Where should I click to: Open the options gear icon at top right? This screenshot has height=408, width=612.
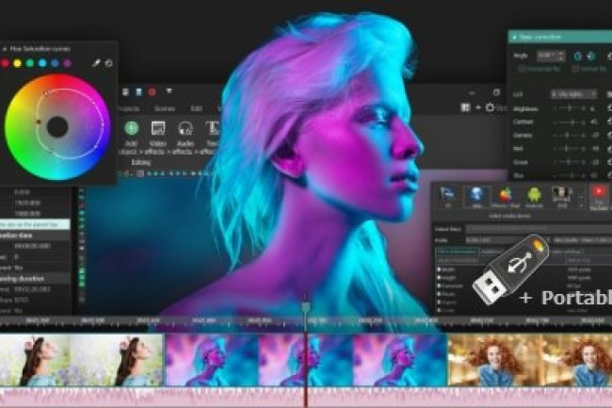tap(490, 107)
